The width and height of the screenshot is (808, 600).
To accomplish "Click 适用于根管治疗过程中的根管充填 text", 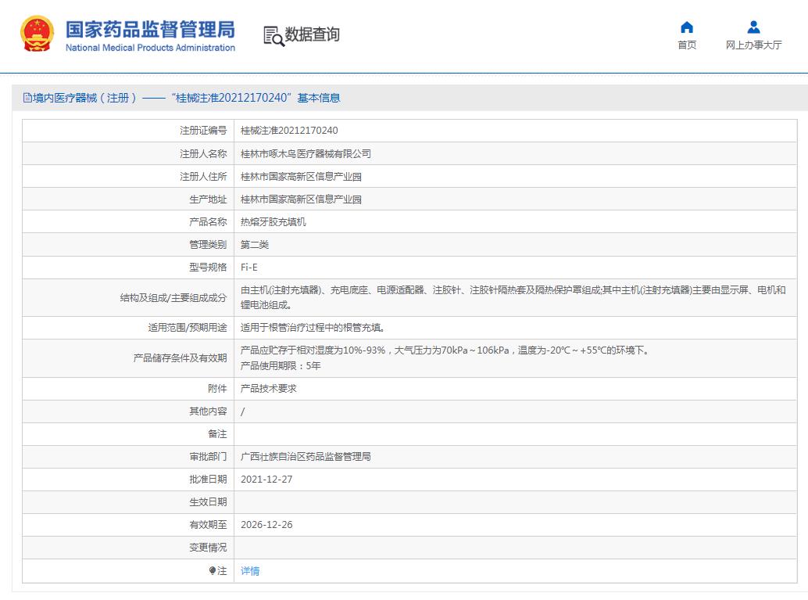I will pos(313,328).
